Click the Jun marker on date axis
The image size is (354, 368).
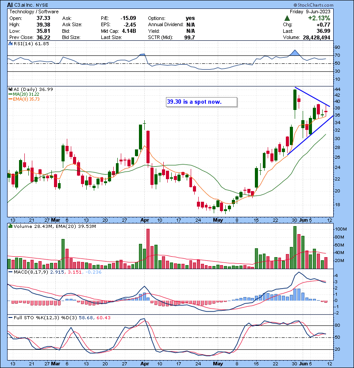[304, 220]
